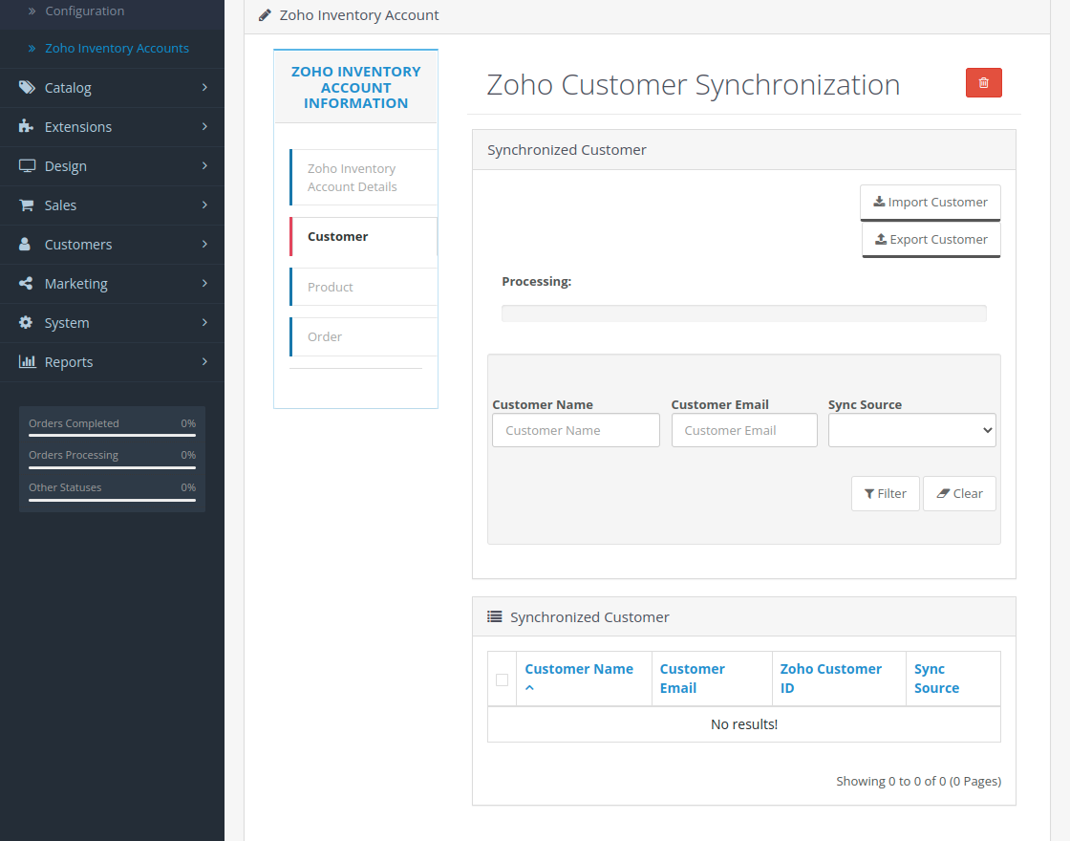Click the Reports bar chart icon
The image size is (1070, 841).
(x=24, y=361)
